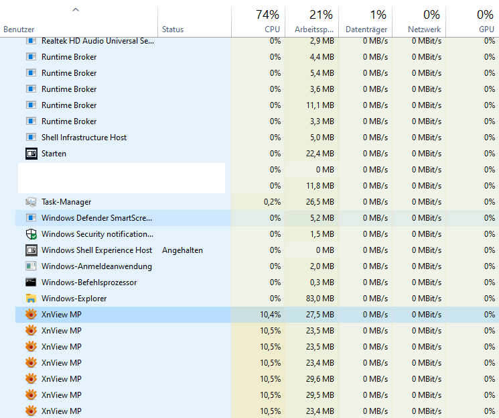Click the 74% total CPU usage figure
Image resolution: width=499 pixels, height=418 pixels.
(x=268, y=15)
